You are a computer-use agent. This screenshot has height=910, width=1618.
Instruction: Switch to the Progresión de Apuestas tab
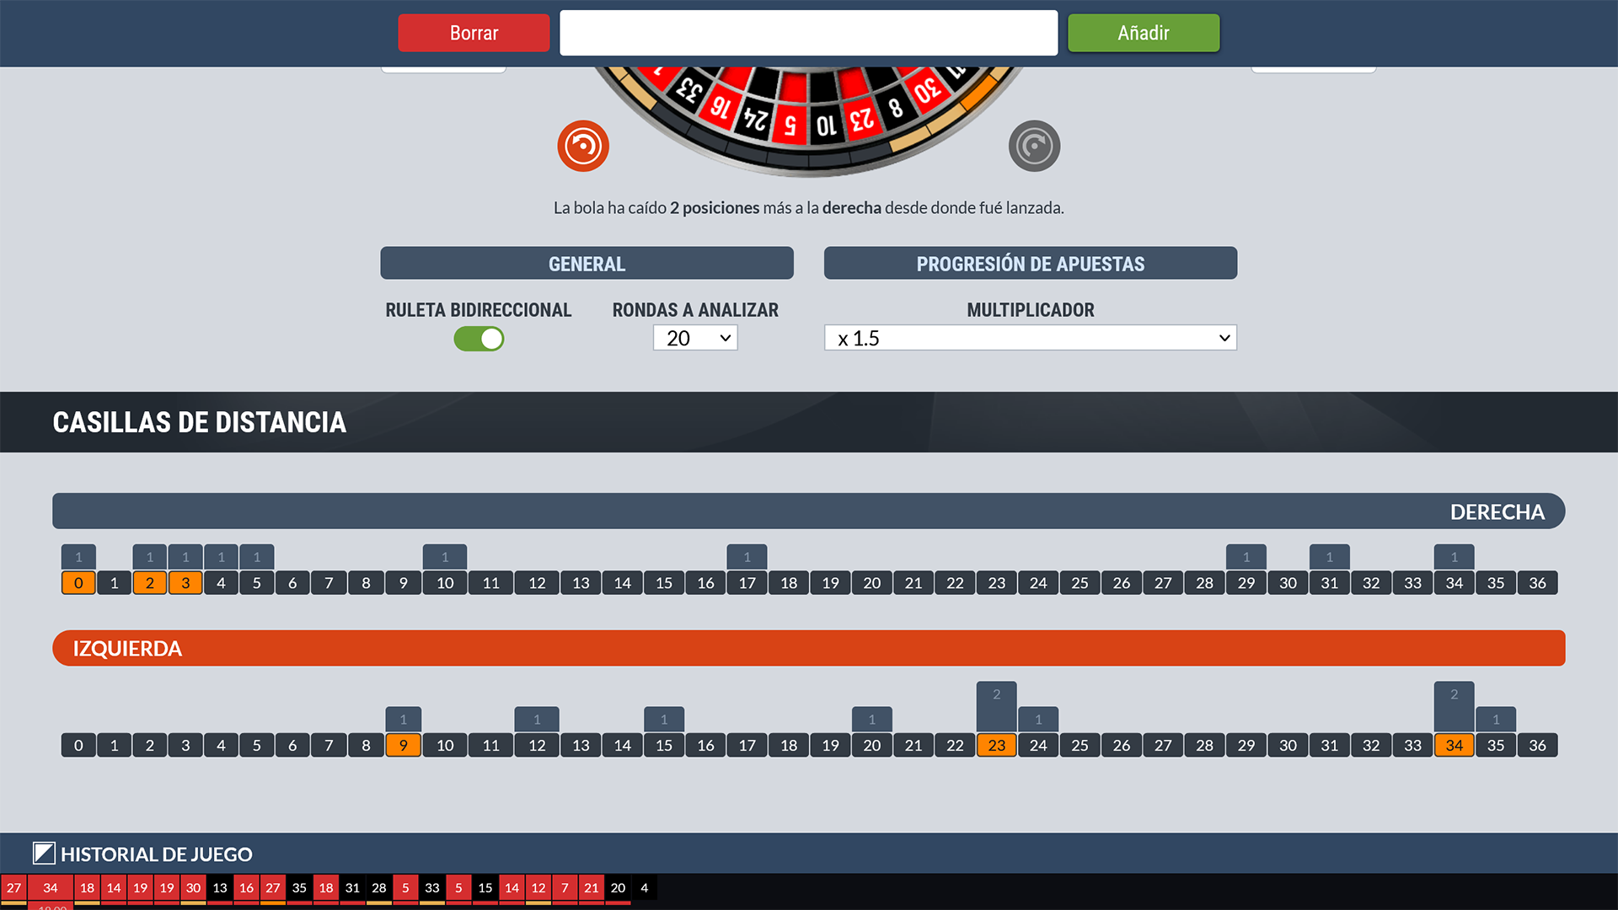[x=1030, y=263]
